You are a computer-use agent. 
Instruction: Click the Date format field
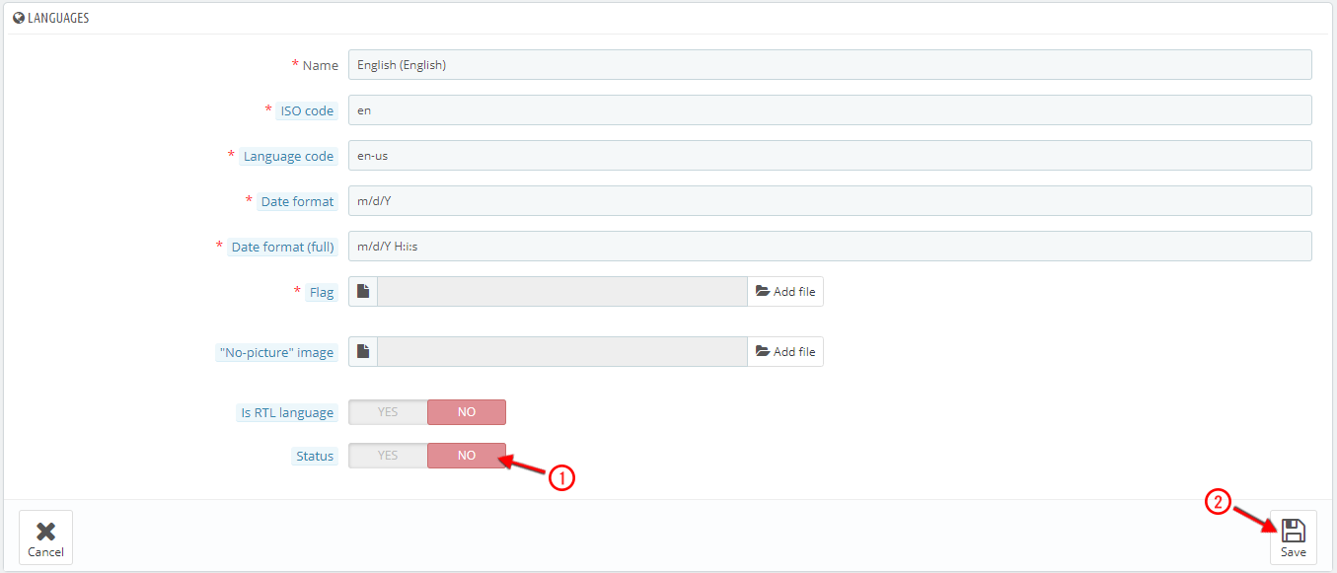830,201
